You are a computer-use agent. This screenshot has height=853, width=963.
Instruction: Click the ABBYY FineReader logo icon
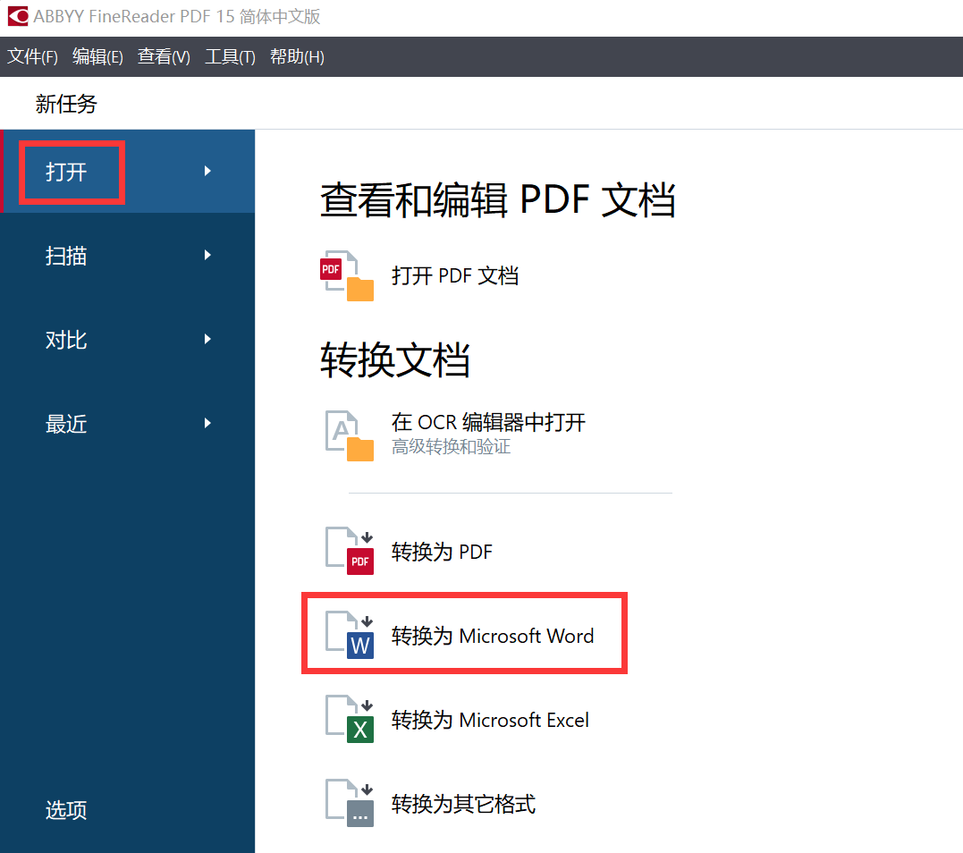[18, 16]
